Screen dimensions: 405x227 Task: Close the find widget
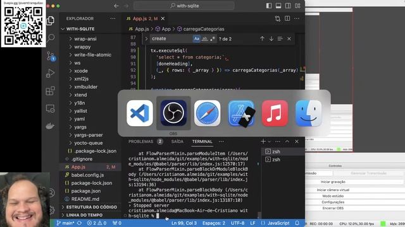[x=289, y=38]
